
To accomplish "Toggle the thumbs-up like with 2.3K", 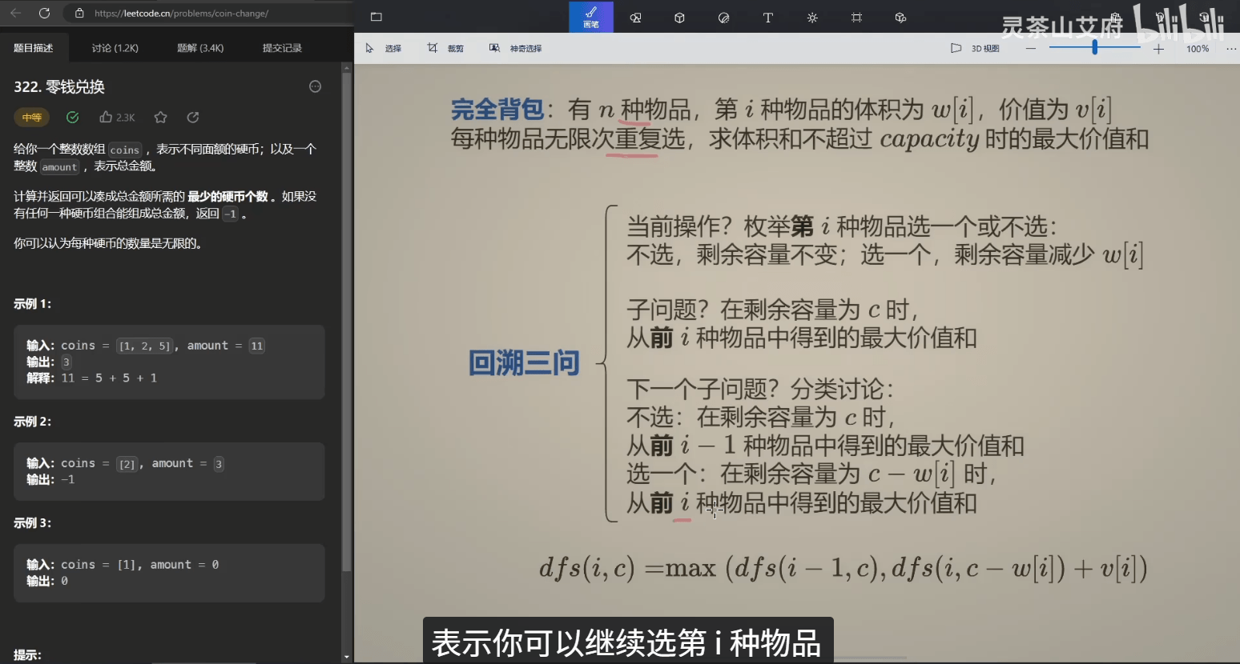I will [116, 118].
